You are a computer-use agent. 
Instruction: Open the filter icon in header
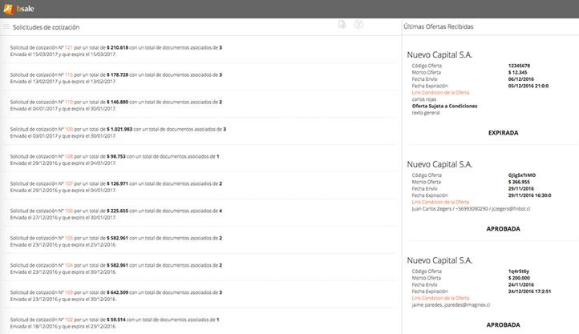[358, 26]
